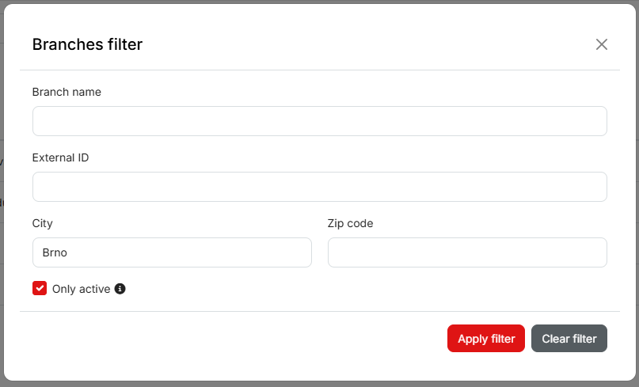This screenshot has height=387, width=639.
Task: Click into the External ID field
Action: (x=319, y=187)
